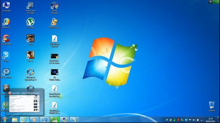Click the Windows Start orb
220x123 pixels.
tap(4, 120)
